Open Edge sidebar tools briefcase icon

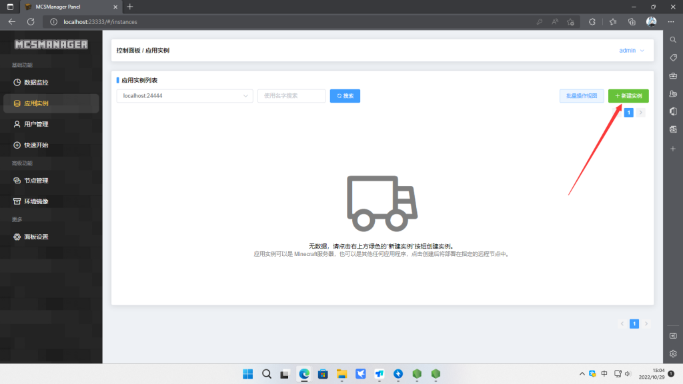673,76
